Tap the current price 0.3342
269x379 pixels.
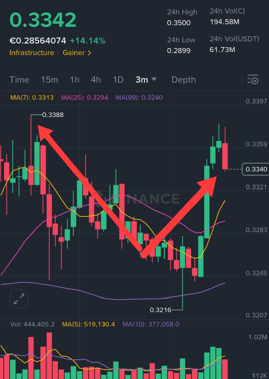[x=43, y=20]
